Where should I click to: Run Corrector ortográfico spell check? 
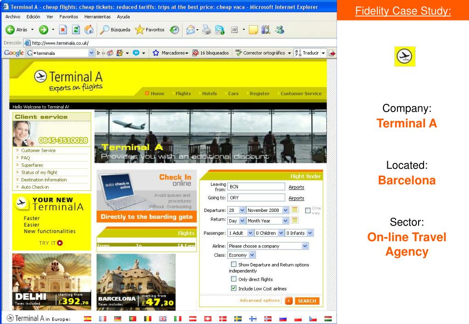[x=260, y=53]
